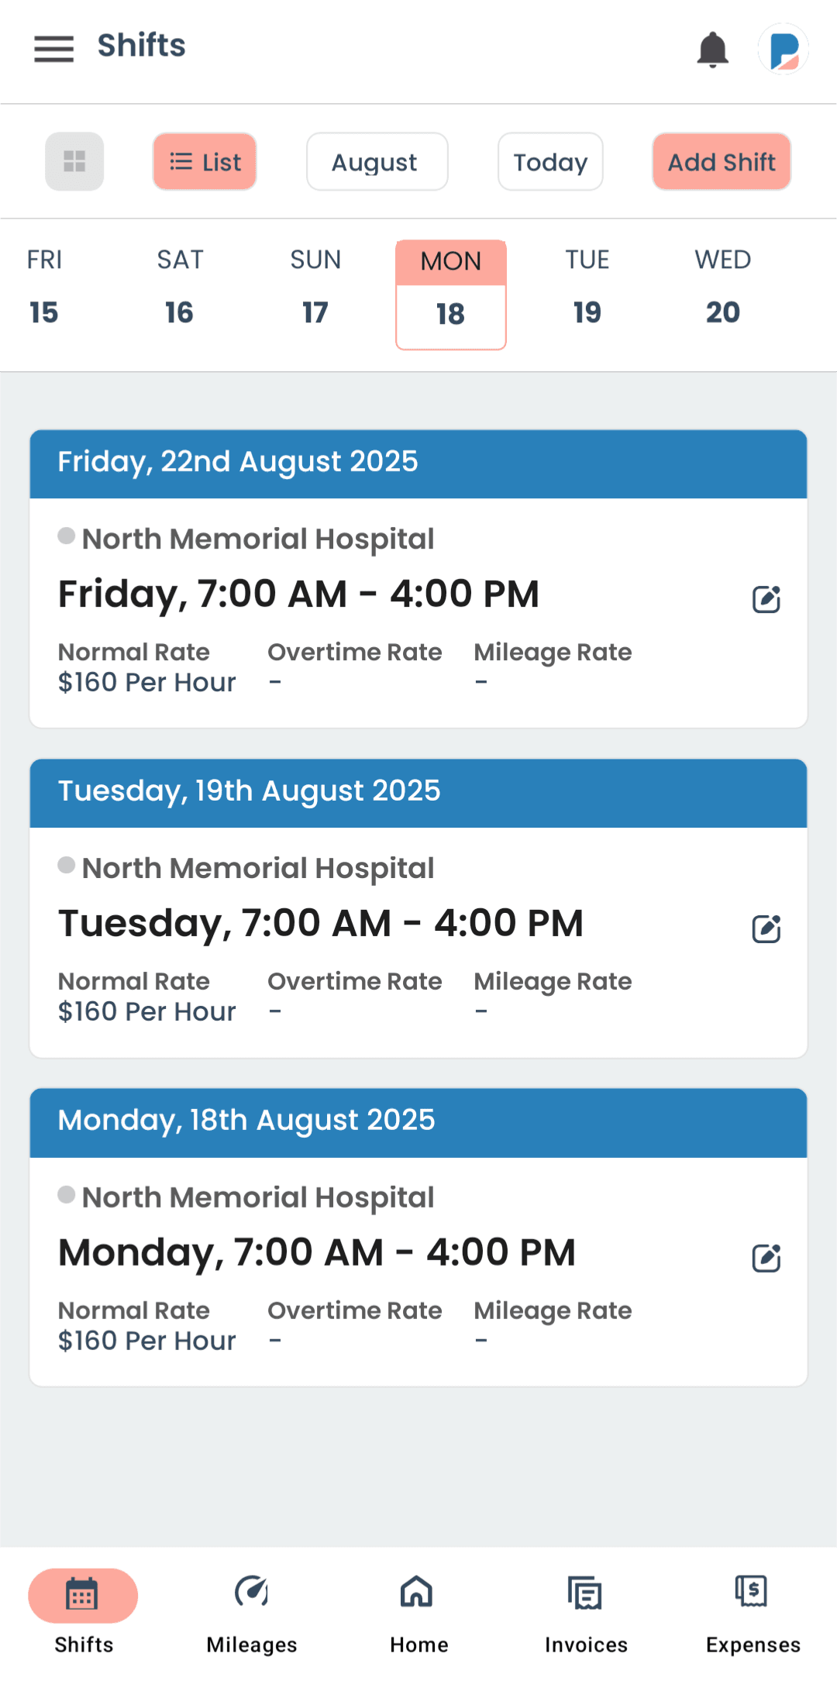The image size is (837, 1705).
Task: Open the Expenses tab
Action: tap(753, 1608)
